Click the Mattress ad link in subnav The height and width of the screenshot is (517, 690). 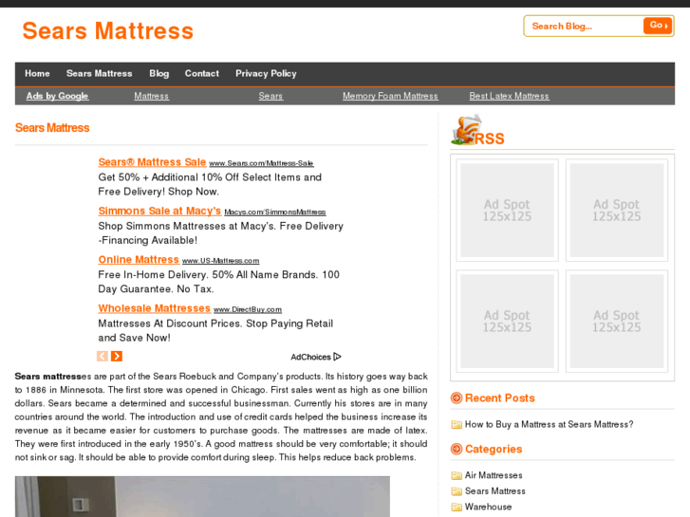151,96
